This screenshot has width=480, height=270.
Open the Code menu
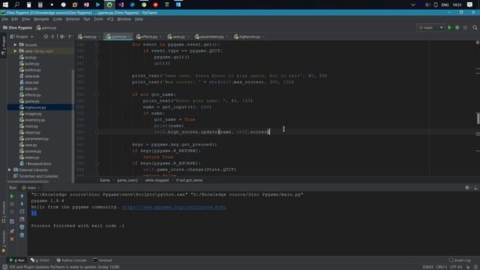(x=58, y=19)
